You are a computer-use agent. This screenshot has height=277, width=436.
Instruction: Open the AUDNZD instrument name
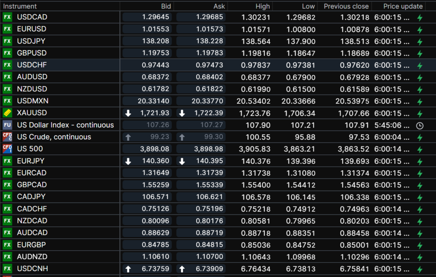pyautogui.click(x=32, y=257)
